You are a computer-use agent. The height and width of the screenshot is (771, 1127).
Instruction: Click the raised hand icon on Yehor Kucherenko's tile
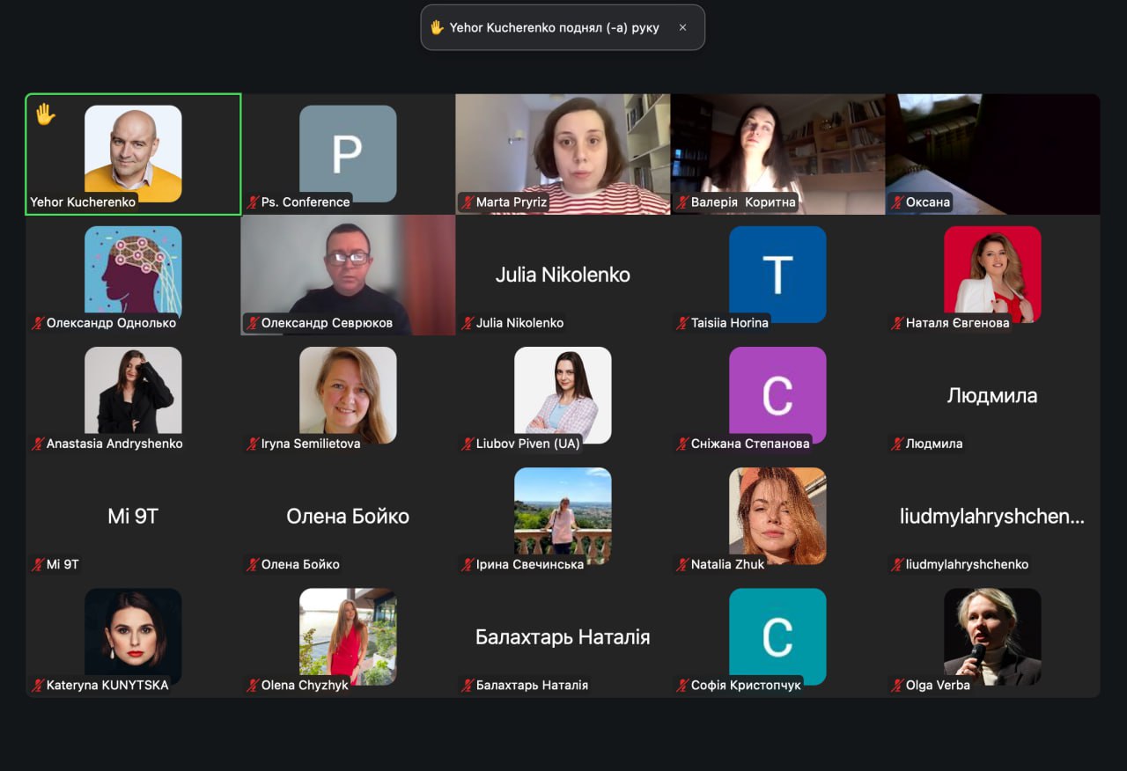[x=45, y=114]
